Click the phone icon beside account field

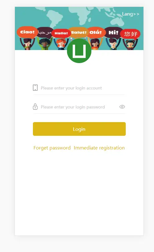pos(35,88)
